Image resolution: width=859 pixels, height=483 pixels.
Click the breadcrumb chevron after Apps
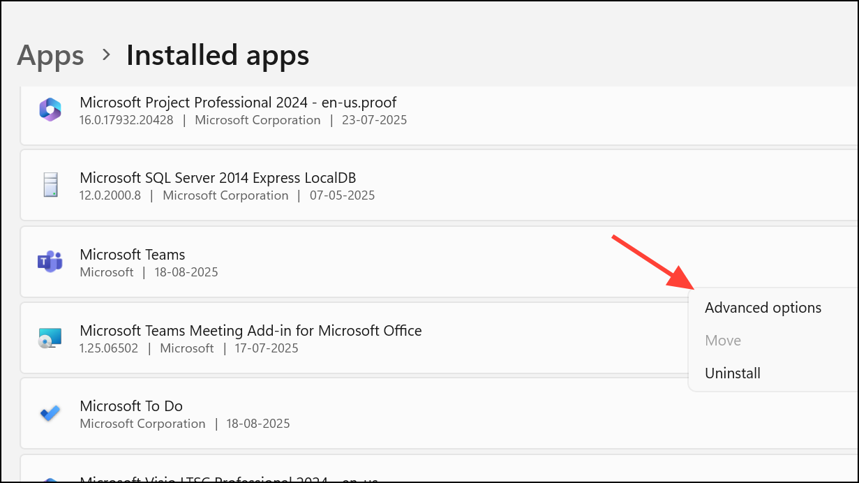coord(106,54)
